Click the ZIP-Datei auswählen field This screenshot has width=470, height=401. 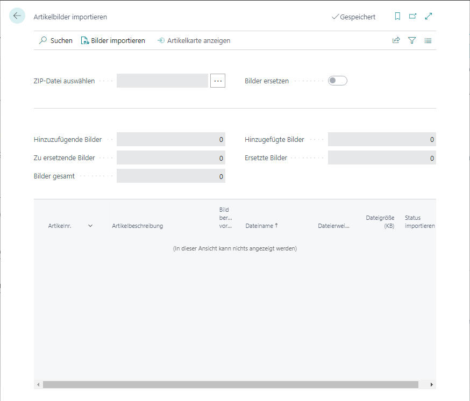click(x=162, y=81)
